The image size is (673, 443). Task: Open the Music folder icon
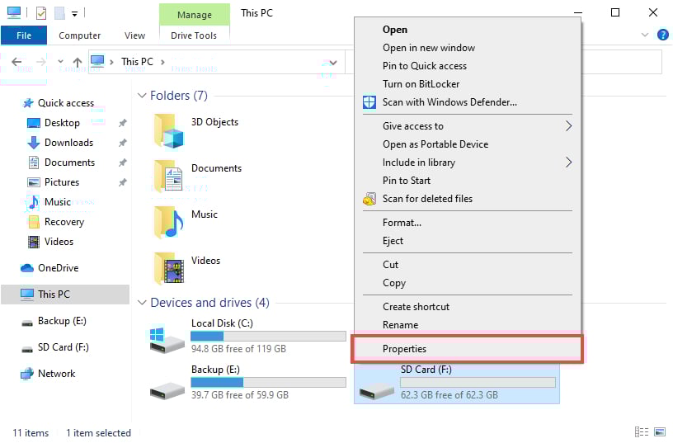click(x=169, y=221)
